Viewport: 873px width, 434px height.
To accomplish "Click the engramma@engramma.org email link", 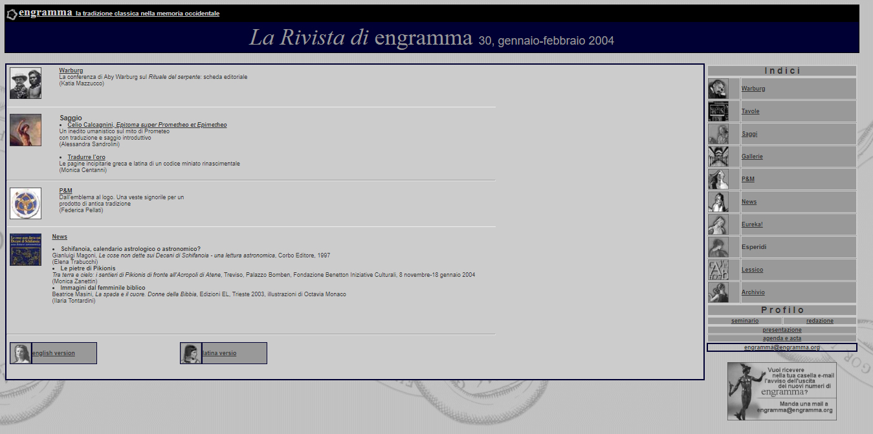I will pyautogui.click(x=782, y=347).
